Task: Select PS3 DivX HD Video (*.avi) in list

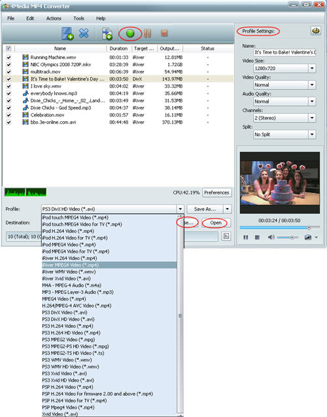Action: click(109, 319)
